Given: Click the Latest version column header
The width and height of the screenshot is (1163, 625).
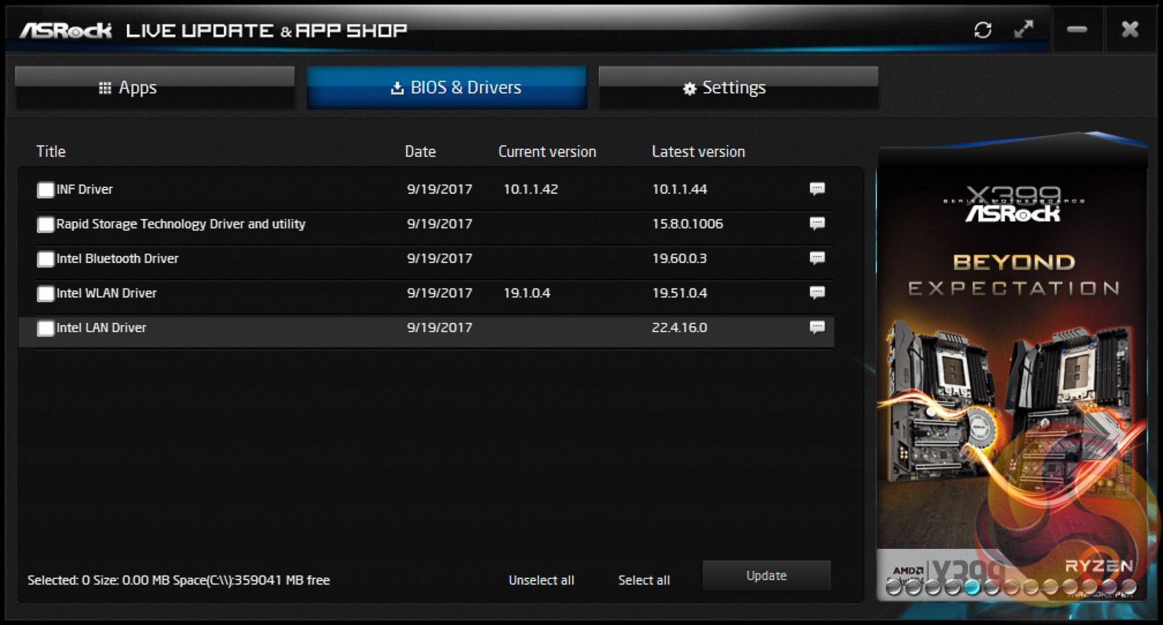Looking at the screenshot, I should [698, 151].
